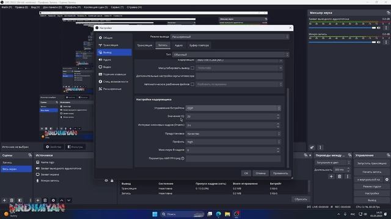Open source properties gear in Источники toolbar

[x=53, y=200]
